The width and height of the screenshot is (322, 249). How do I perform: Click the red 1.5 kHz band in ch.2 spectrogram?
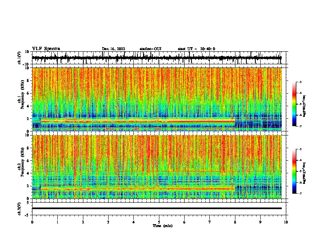[137, 189]
